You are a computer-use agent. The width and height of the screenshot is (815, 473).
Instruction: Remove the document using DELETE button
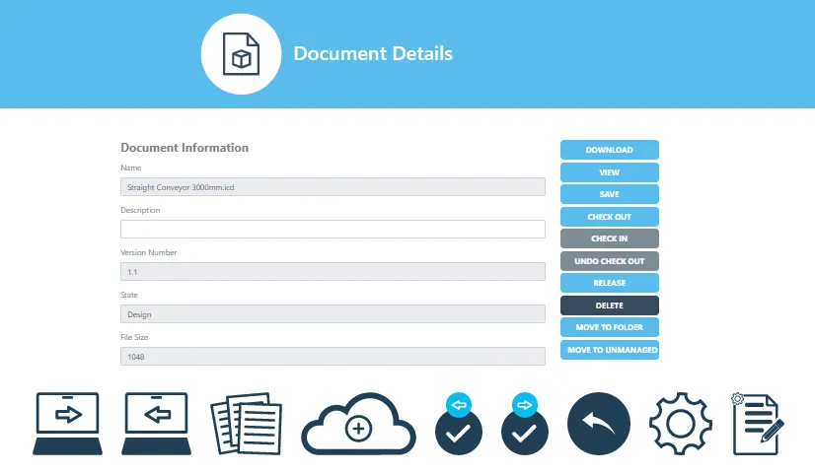pos(609,305)
